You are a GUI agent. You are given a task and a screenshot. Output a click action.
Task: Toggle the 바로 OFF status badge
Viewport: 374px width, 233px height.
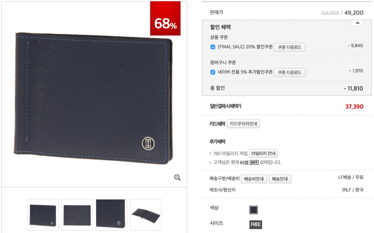tap(254, 162)
